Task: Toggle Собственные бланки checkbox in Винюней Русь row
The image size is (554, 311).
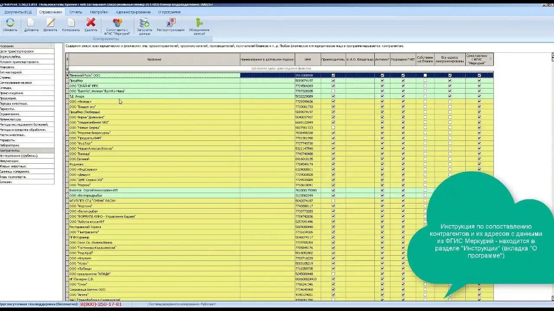Action: point(425,76)
